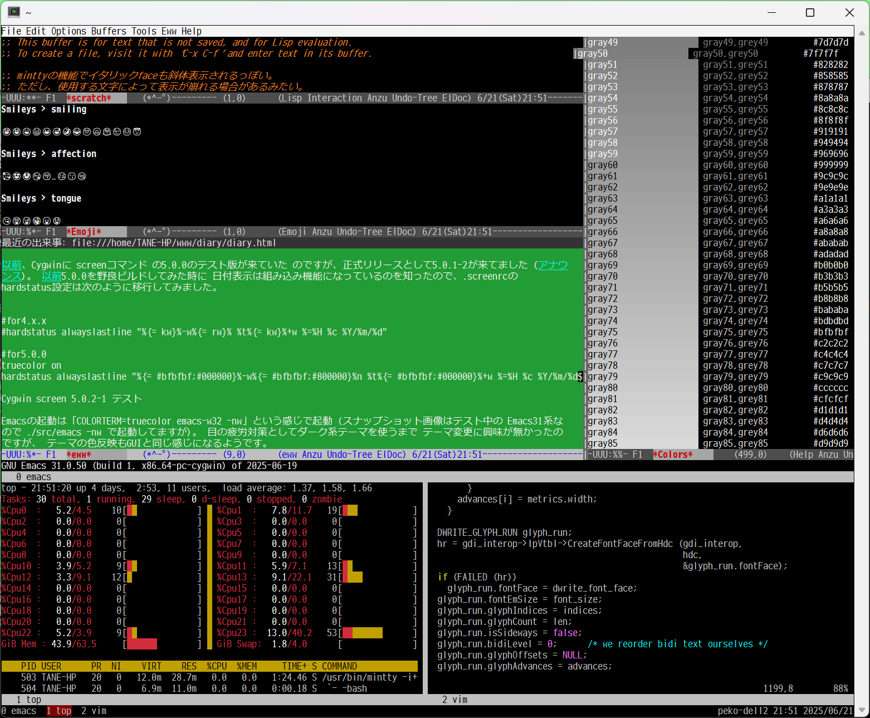Screen dimensions: 870x718
Task: Click the GiB Mem usage bar
Action: point(142,644)
